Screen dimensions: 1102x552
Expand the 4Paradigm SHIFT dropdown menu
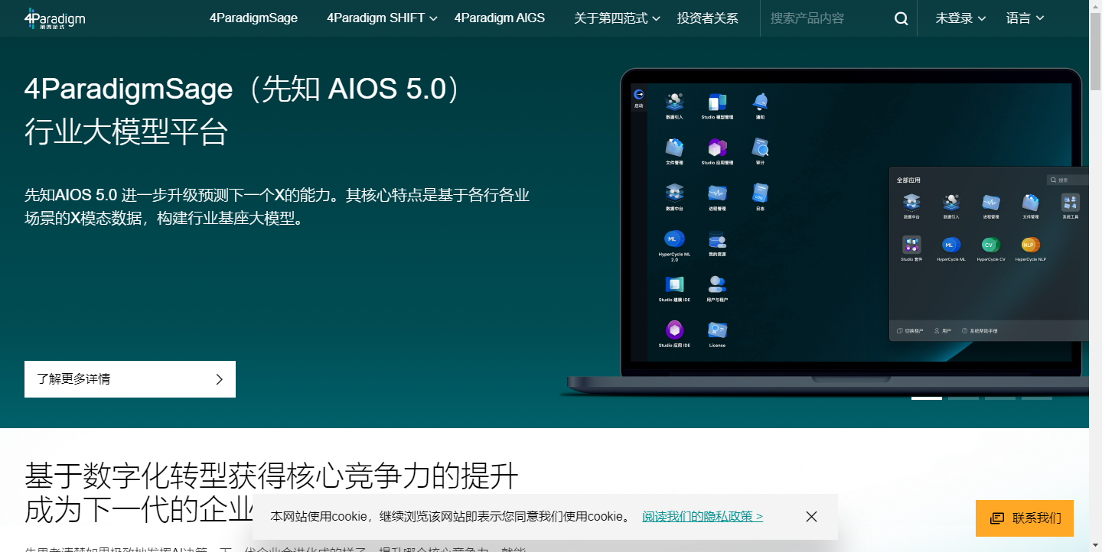click(x=382, y=18)
